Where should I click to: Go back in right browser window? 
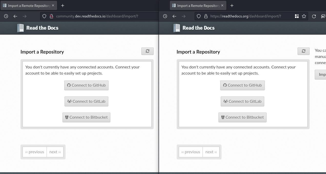click(x=174, y=16)
